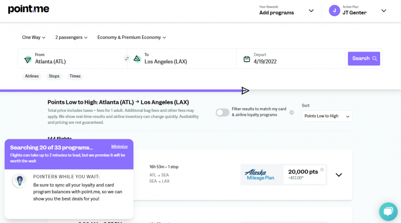Open the Airlines filter
Image resolution: width=401 pixels, height=223 pixels.
32,76
